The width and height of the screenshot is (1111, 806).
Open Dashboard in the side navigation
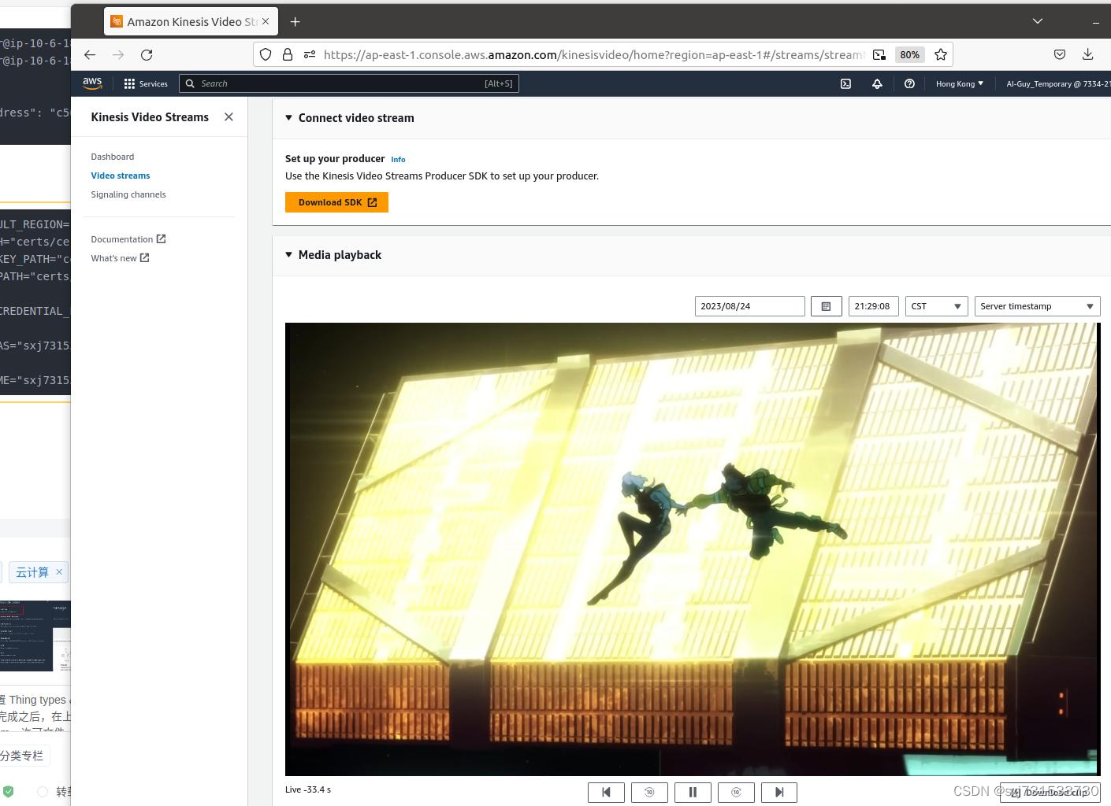pyautogui.click(x=113, y=157)
